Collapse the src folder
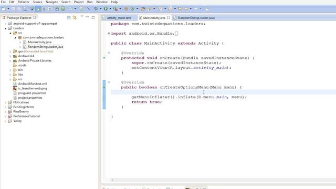 [10, 33]
